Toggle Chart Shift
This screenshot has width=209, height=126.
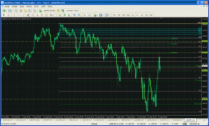tap(89, 15)
